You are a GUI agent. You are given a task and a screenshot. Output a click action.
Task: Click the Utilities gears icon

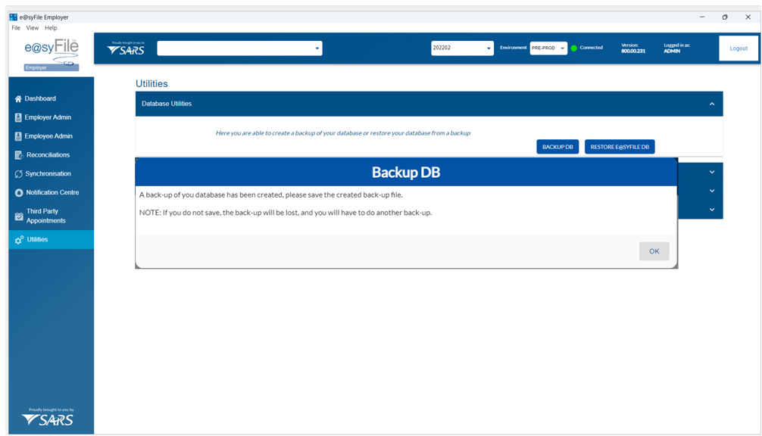coord(19,240)
